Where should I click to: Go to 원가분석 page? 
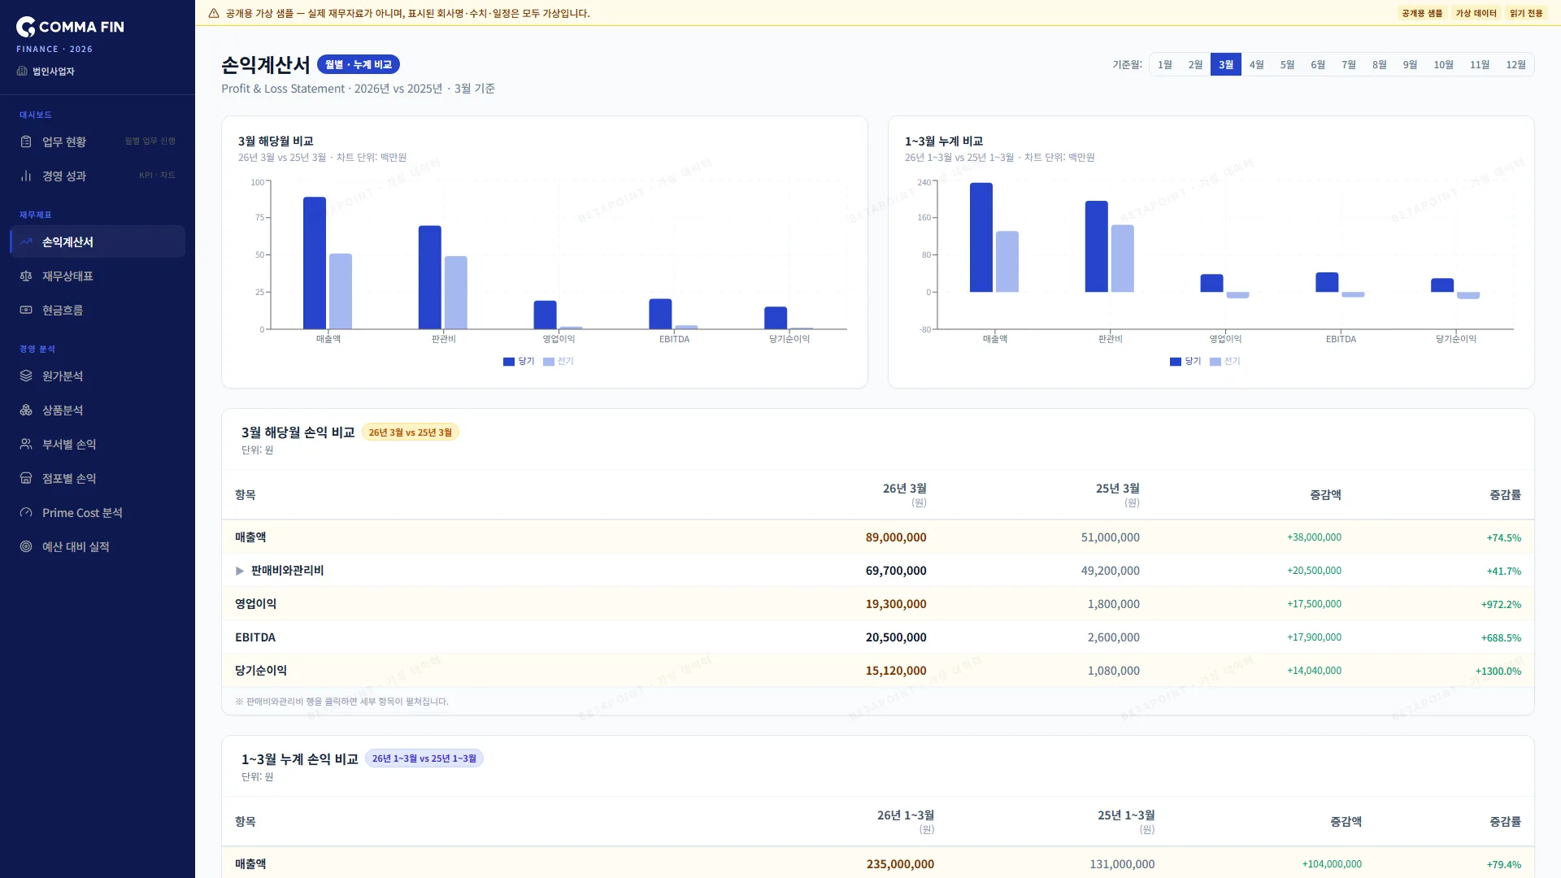click(98, 376)
